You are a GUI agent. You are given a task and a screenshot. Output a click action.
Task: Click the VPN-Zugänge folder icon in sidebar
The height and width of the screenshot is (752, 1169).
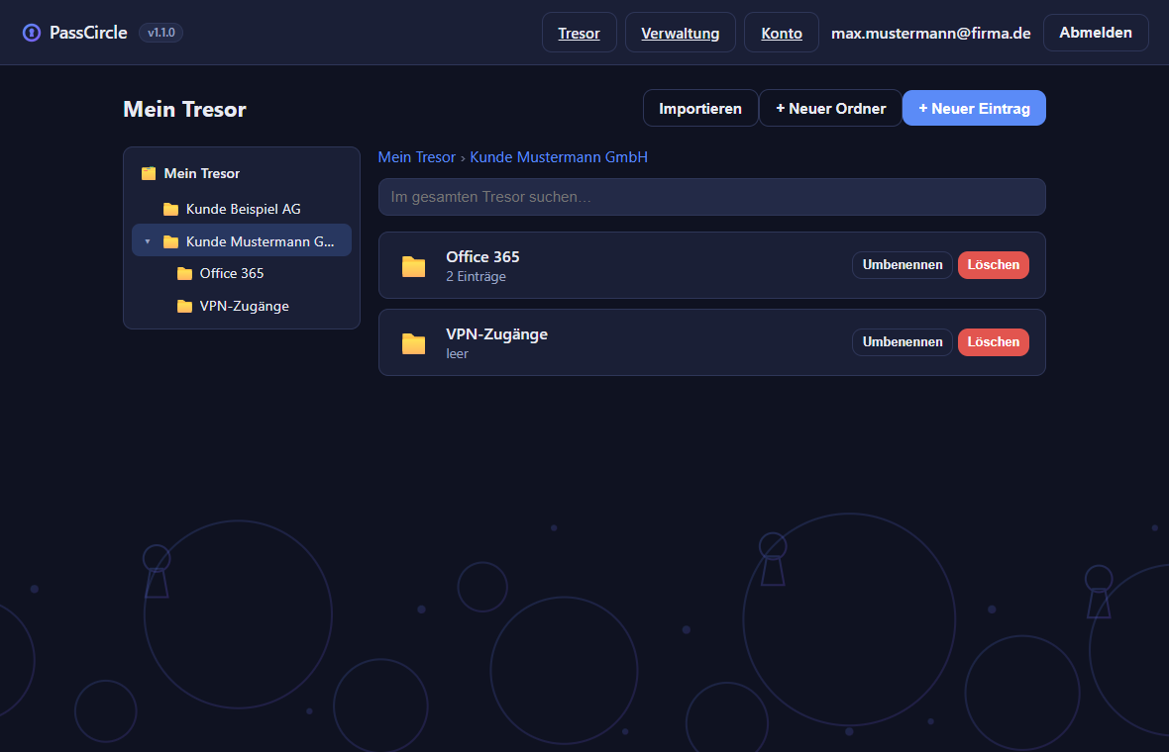185,306
